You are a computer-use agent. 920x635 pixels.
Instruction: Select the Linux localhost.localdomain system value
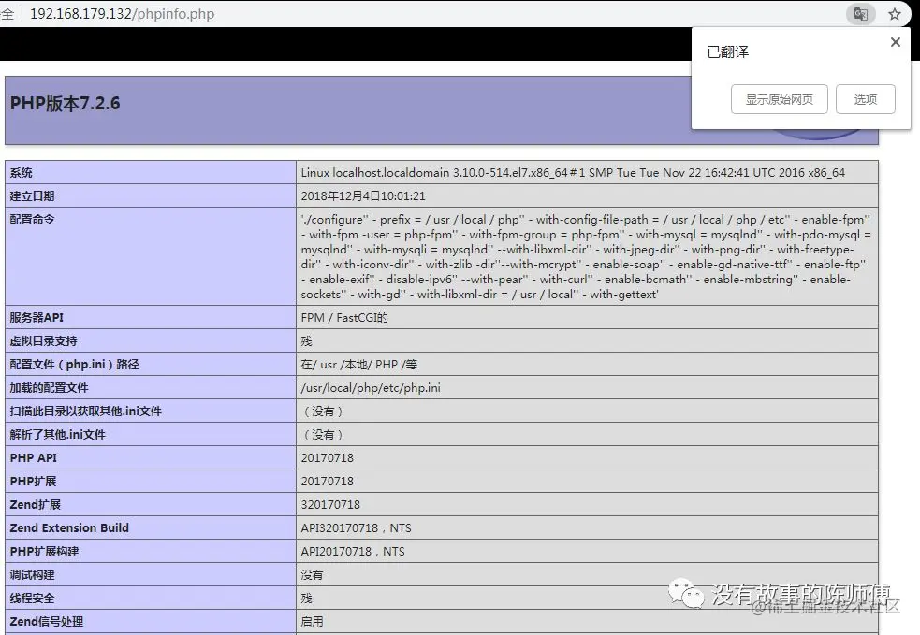pos(573,172)
